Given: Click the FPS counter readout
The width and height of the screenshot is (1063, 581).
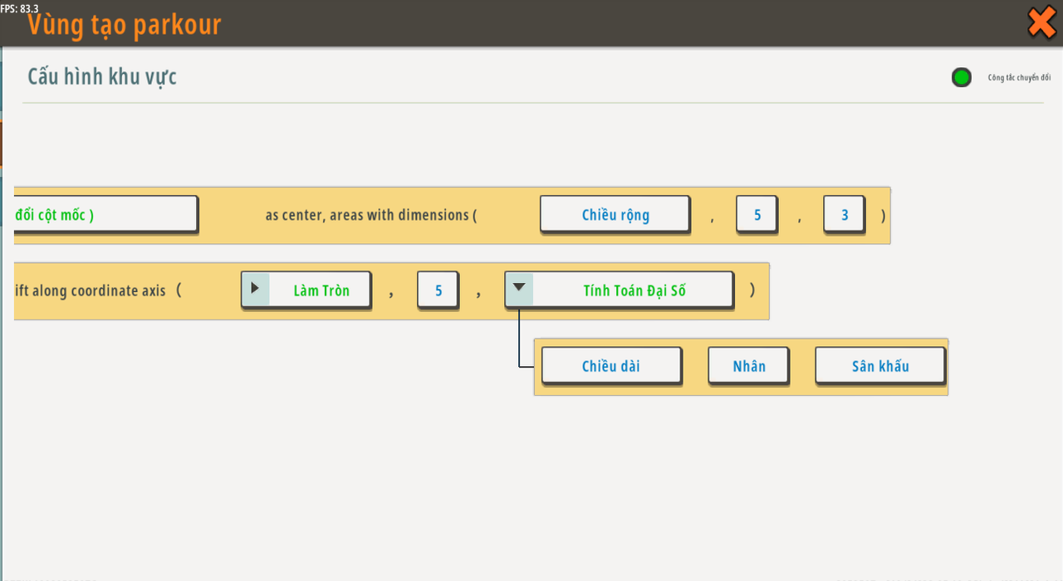Looking at the screenshot, I should pos(19,7).
